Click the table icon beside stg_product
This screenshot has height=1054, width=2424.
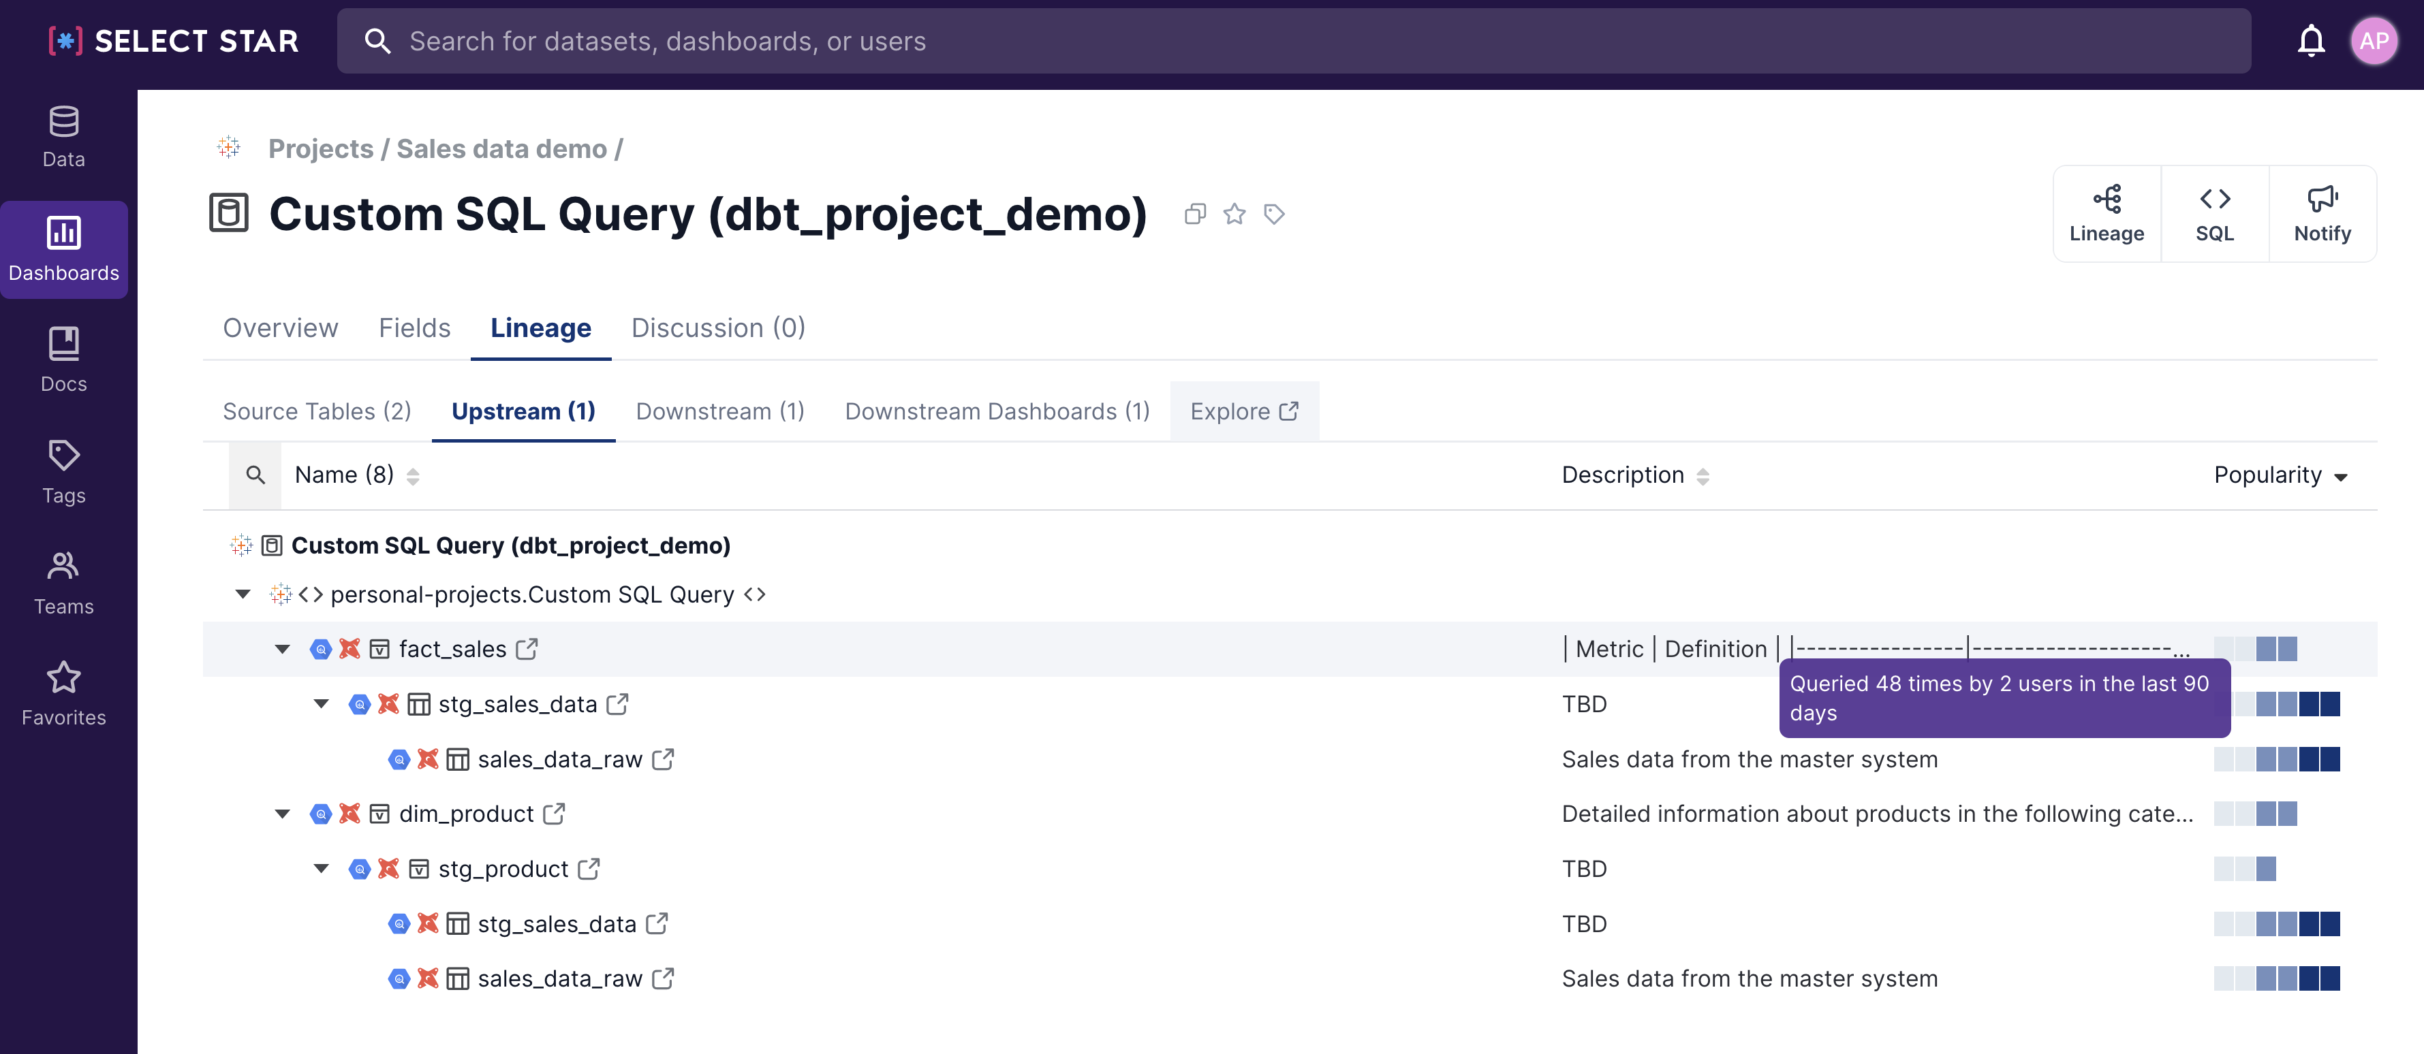pos(419,869)
